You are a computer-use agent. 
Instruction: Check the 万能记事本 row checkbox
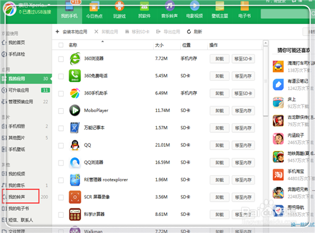point(61,128)
